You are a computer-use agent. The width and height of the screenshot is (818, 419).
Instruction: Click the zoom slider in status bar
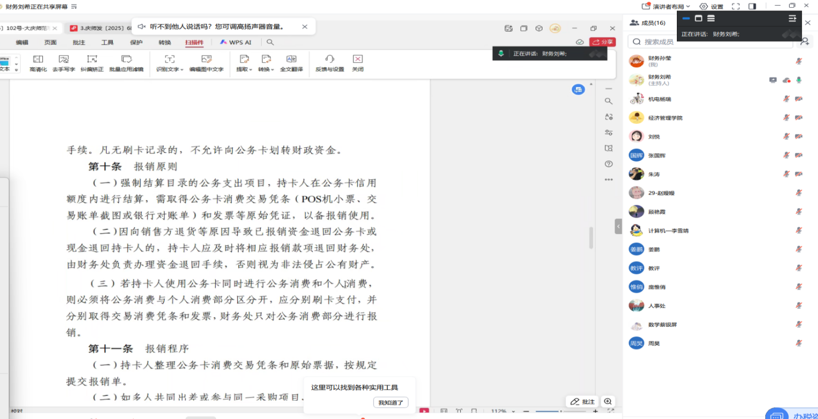560,412
